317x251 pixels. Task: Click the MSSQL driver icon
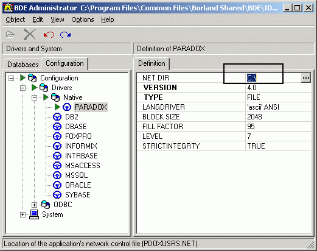[57, 175]
